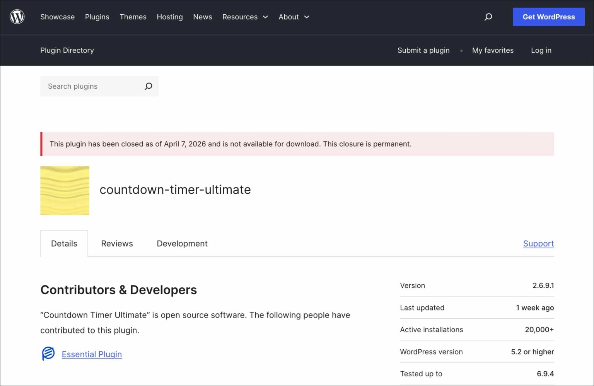Viewport: 594px width, 386px height.
Task: Click the Active installations label
Action: tap(432, 330)
